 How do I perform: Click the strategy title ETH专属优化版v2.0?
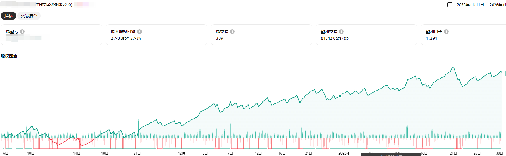pos(54,5)
